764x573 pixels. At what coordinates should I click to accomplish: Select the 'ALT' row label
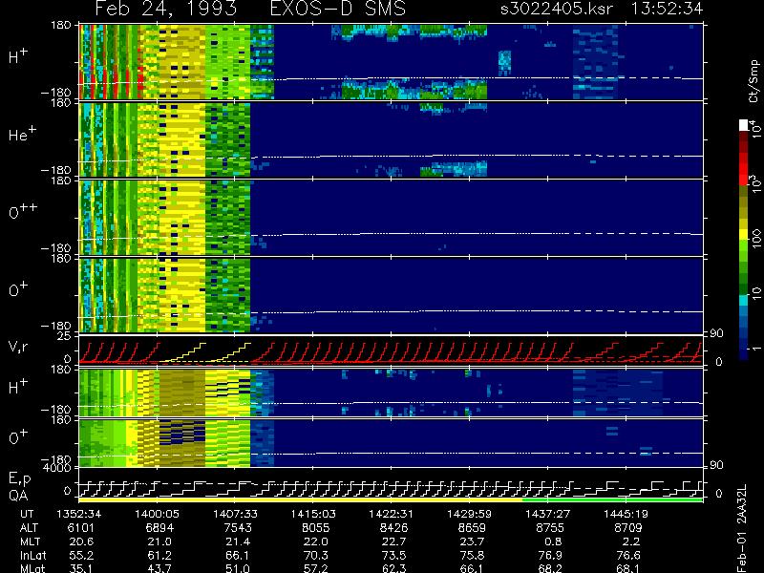pyautogui.click(x=30, y=528)
